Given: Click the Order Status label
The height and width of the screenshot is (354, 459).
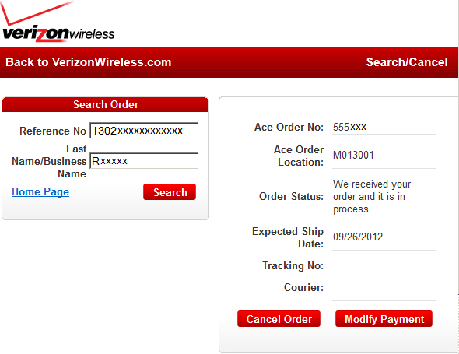Looking at the screenshot, I should [x=291, y=196].
